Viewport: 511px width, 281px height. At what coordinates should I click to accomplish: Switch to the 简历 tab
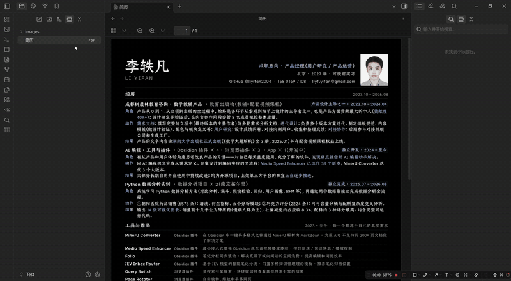(x=141, y=7)
